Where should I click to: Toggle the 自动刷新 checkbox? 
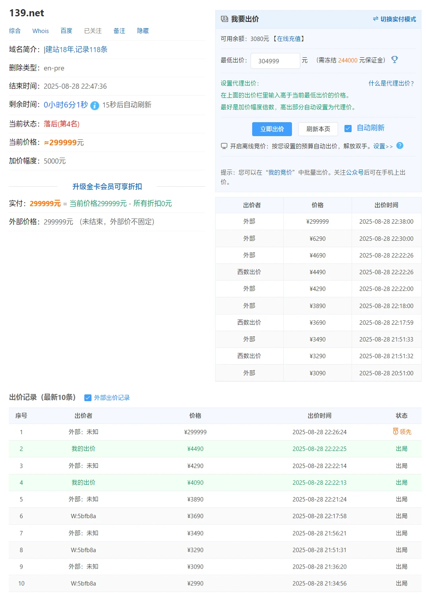[348, 129]
